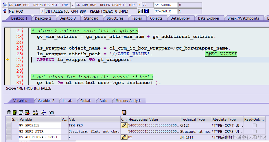
Task: Click the delete row icon with red bar
Action: pos(27,112)
